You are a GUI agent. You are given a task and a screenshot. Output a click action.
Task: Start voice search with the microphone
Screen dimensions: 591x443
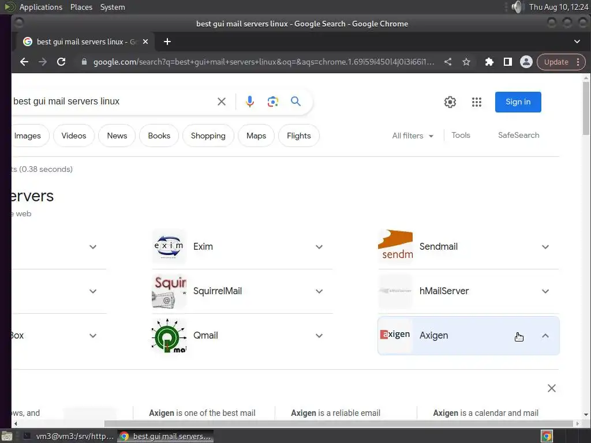click(x=249, y=102)
